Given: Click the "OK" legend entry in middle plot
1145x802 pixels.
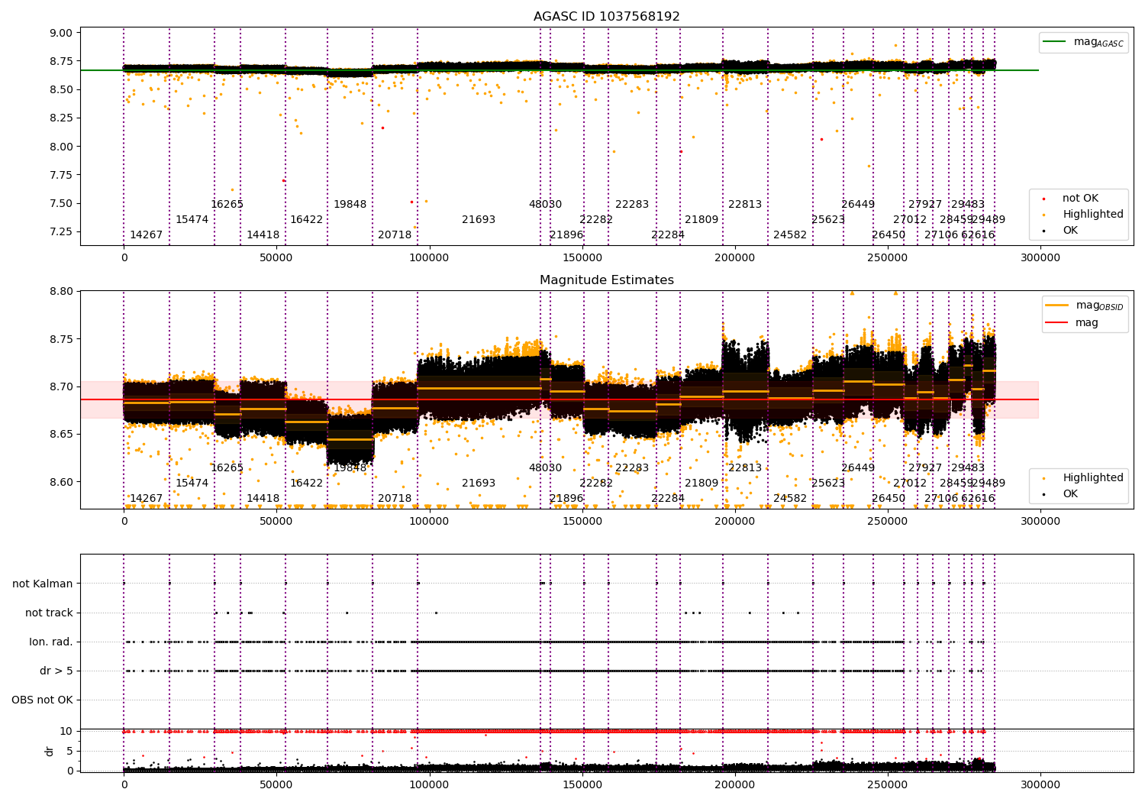Looking at the screenshot, I should (x=1061, y=494).
